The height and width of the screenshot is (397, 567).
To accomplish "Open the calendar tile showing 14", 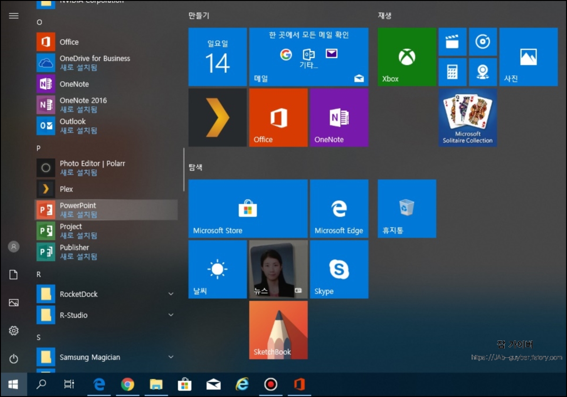I will coord(217,57).
